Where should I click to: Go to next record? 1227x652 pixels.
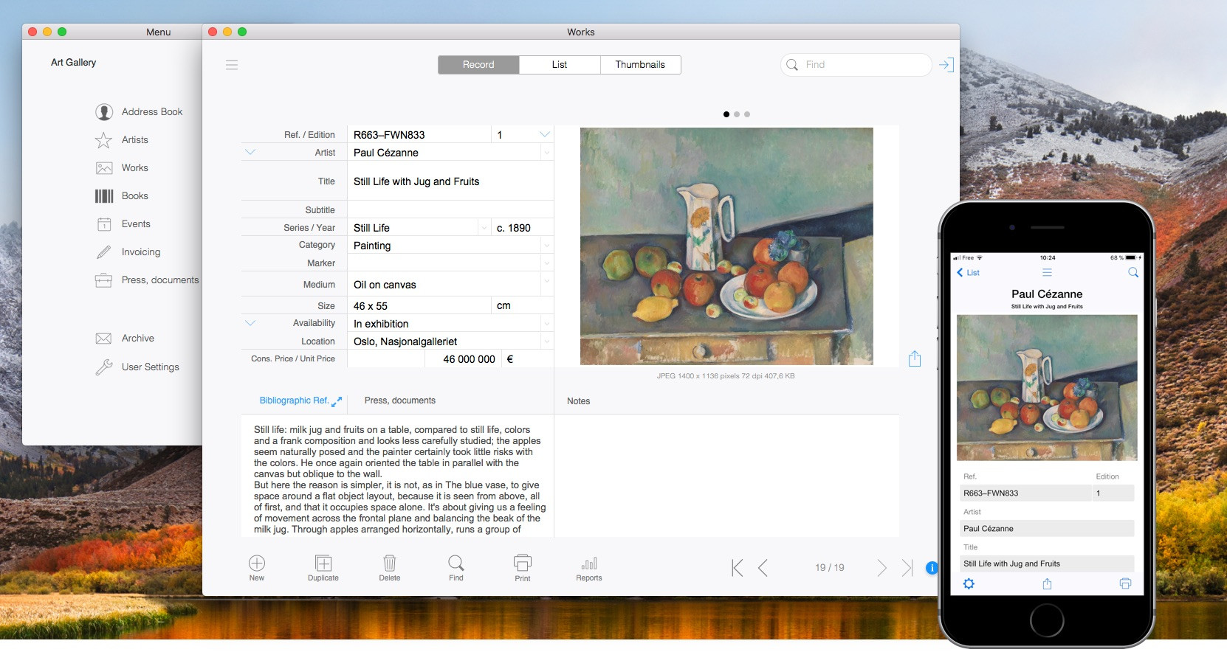pyautogui.click(x=881, y=567)
